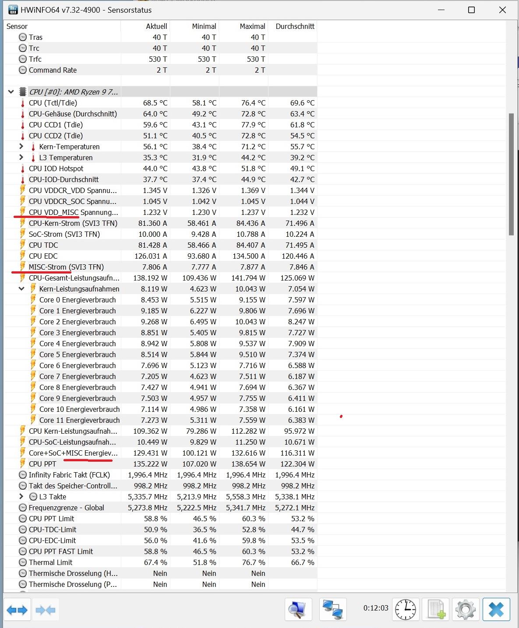Expand the L3 Temperaturen group

[x=21, y=157]
